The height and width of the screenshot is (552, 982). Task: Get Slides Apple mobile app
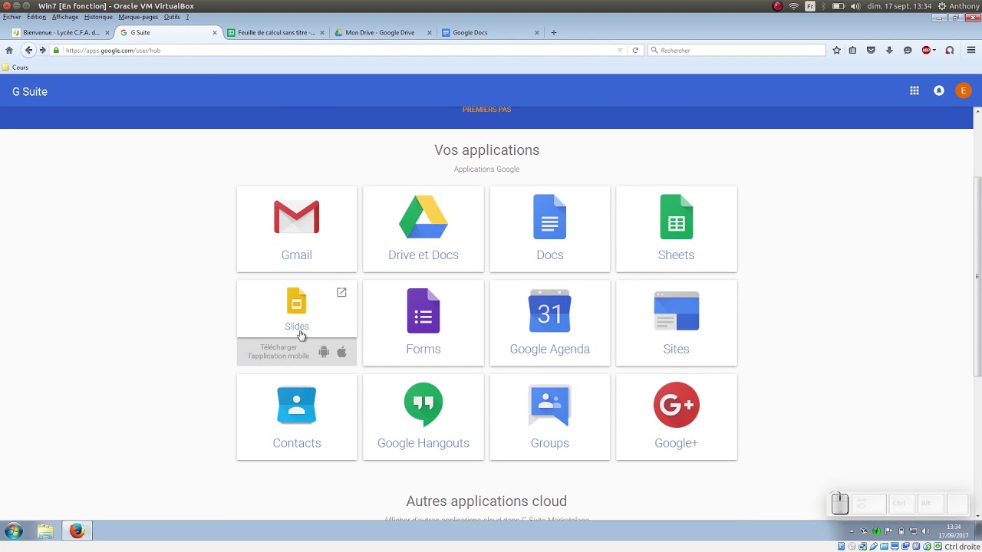341,352
